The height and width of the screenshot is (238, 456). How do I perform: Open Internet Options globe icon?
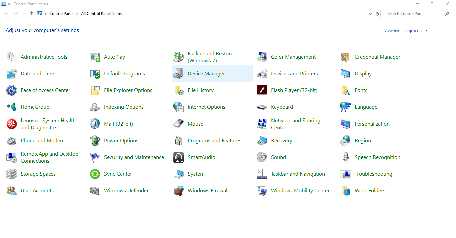coord(179,107)
